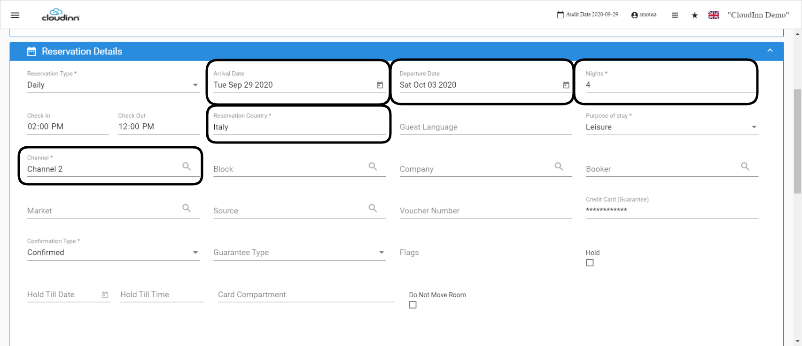Viewport: 802px width, 346px height.
Task: Switch language via the UK flag
Action: tap(714, 15)
